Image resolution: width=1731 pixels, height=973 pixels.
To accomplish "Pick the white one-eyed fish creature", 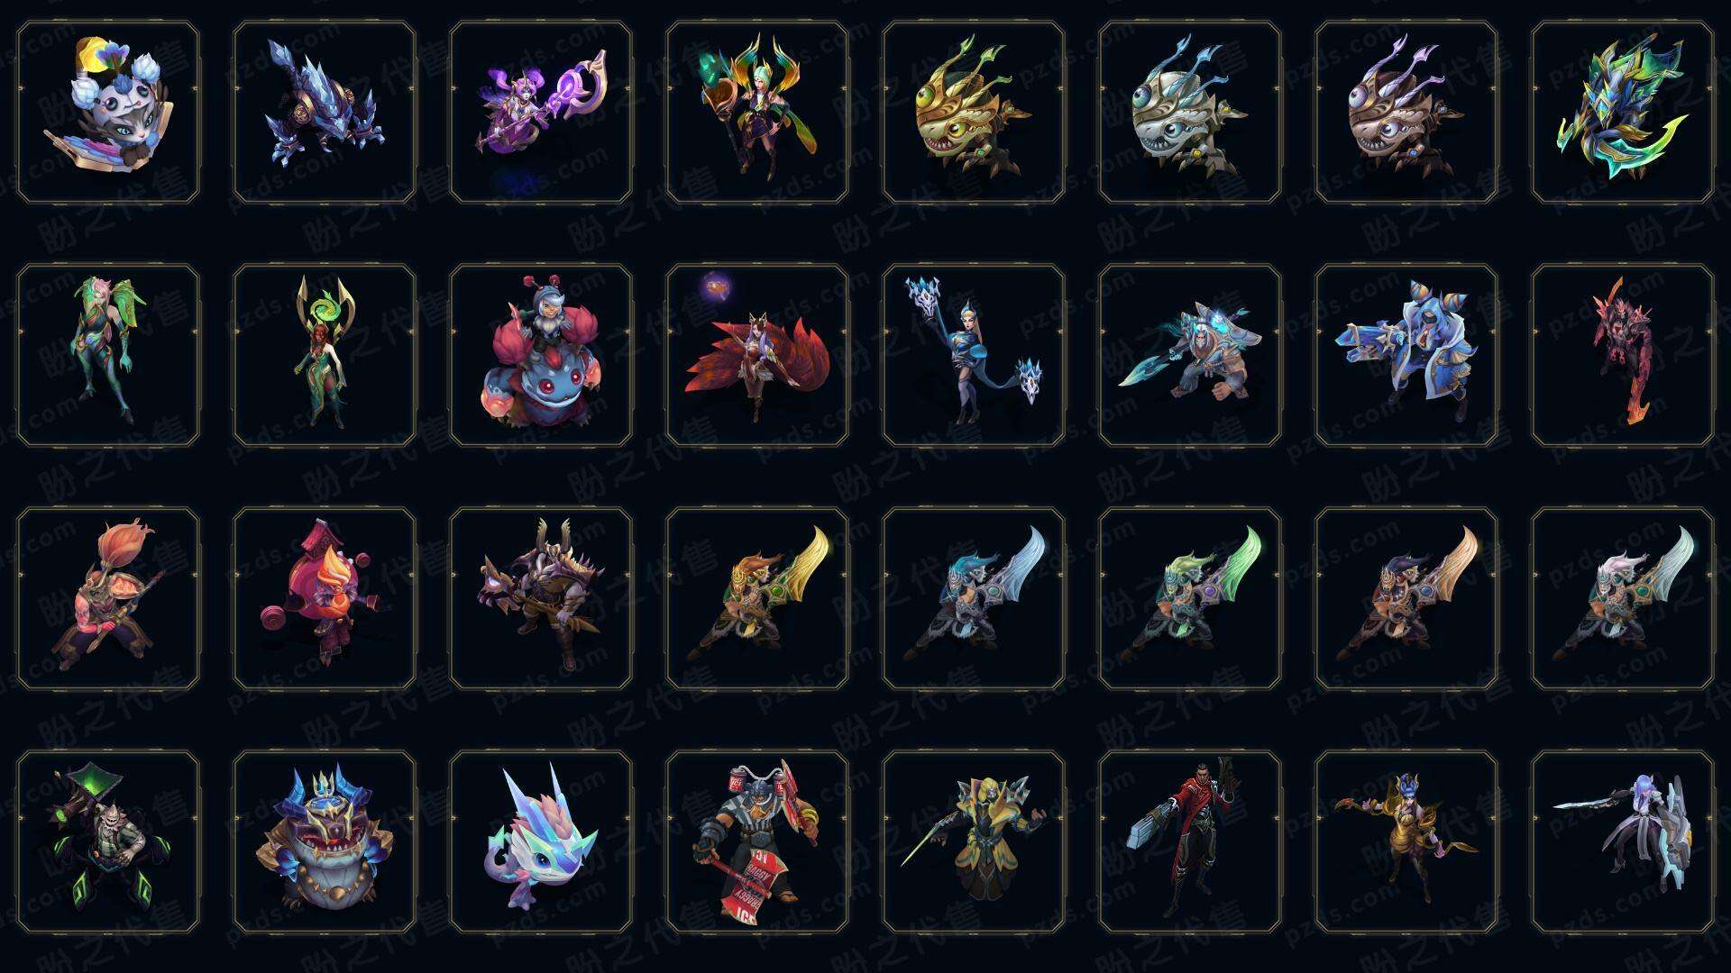I will (x=1190, y=112).
